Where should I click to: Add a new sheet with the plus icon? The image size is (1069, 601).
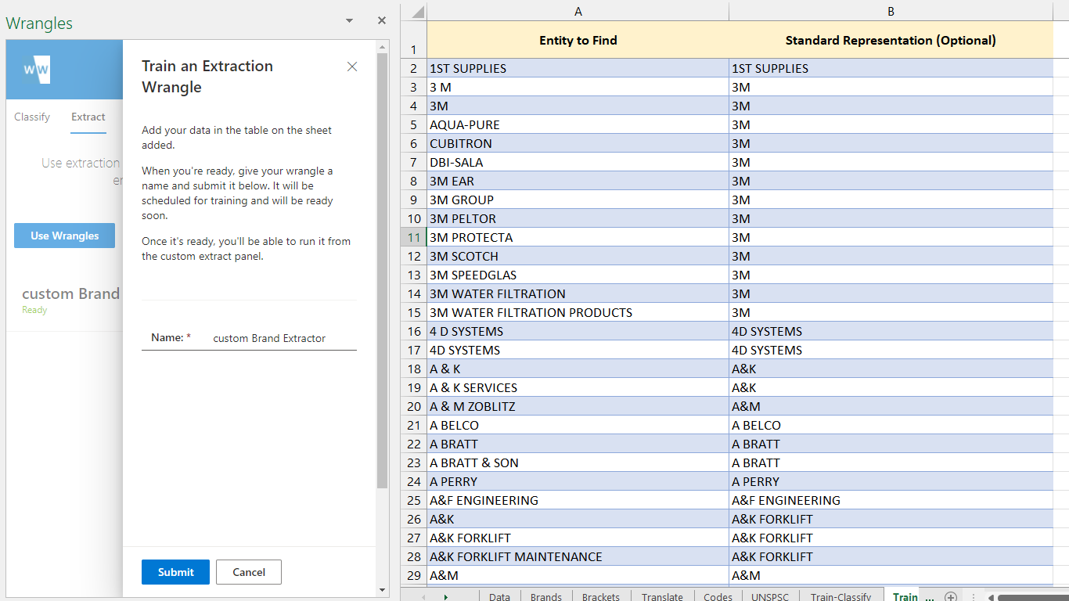click(x=951, y=596)
